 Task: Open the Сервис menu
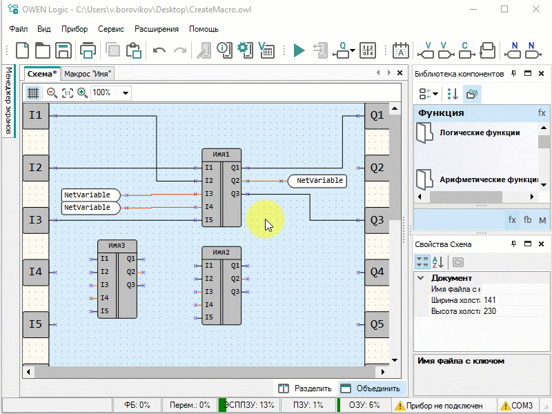click(x=111, y=29)
